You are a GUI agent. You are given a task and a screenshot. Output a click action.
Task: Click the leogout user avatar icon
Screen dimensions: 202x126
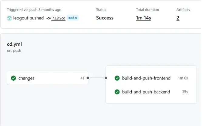9,18
